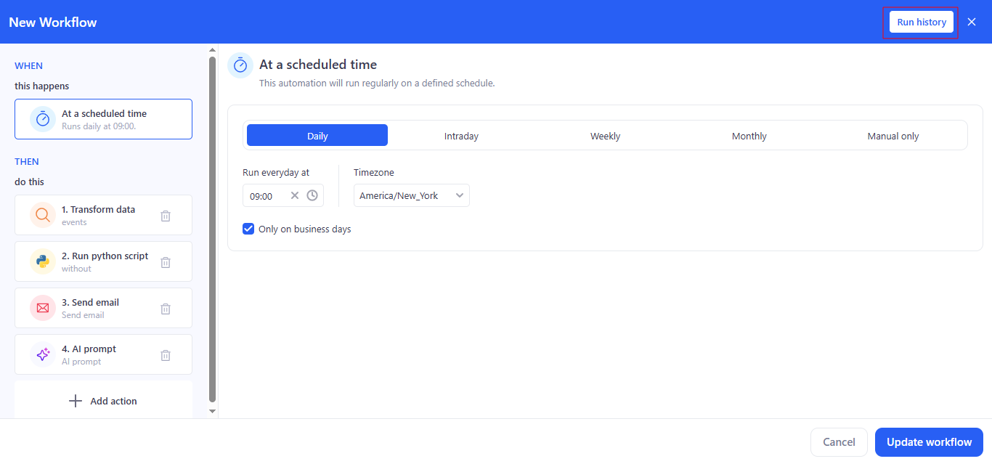Open Run history
This screenshot has height=464, width=992.
click(x=921, y=22)
